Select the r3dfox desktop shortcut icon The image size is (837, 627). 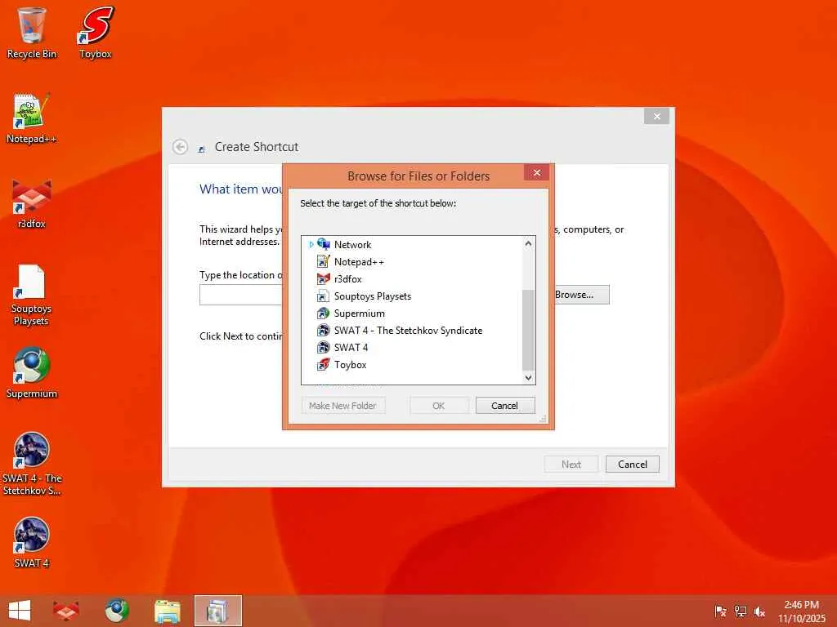(x=32, y=203)
